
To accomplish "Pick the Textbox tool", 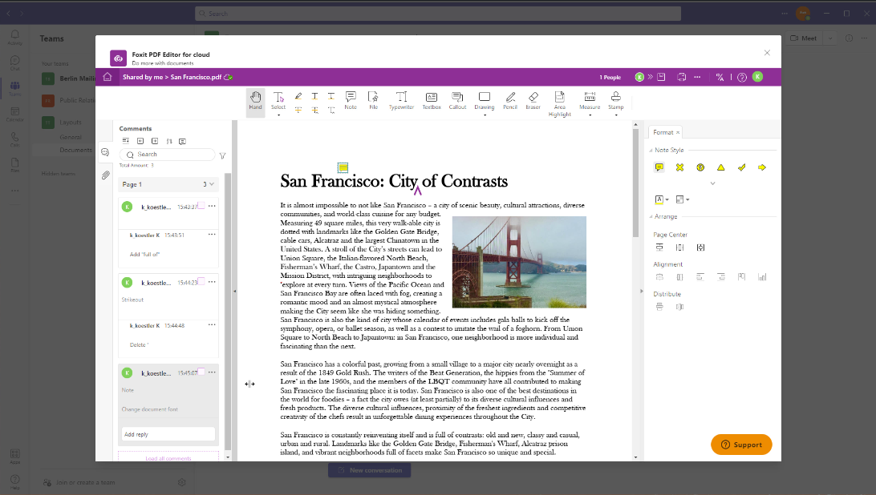I will point(432,99).
